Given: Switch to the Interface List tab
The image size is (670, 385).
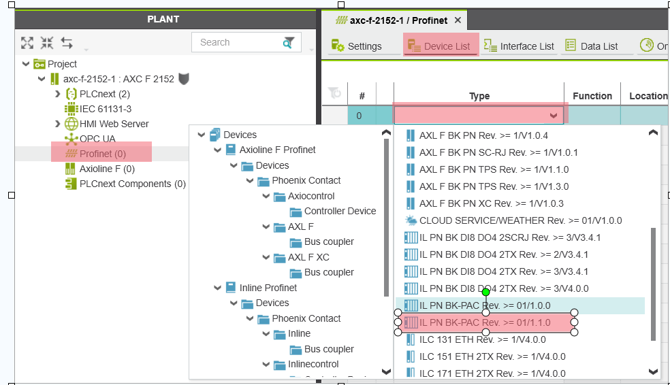Looking at the screenshot, I should click(x=520, y=46).
